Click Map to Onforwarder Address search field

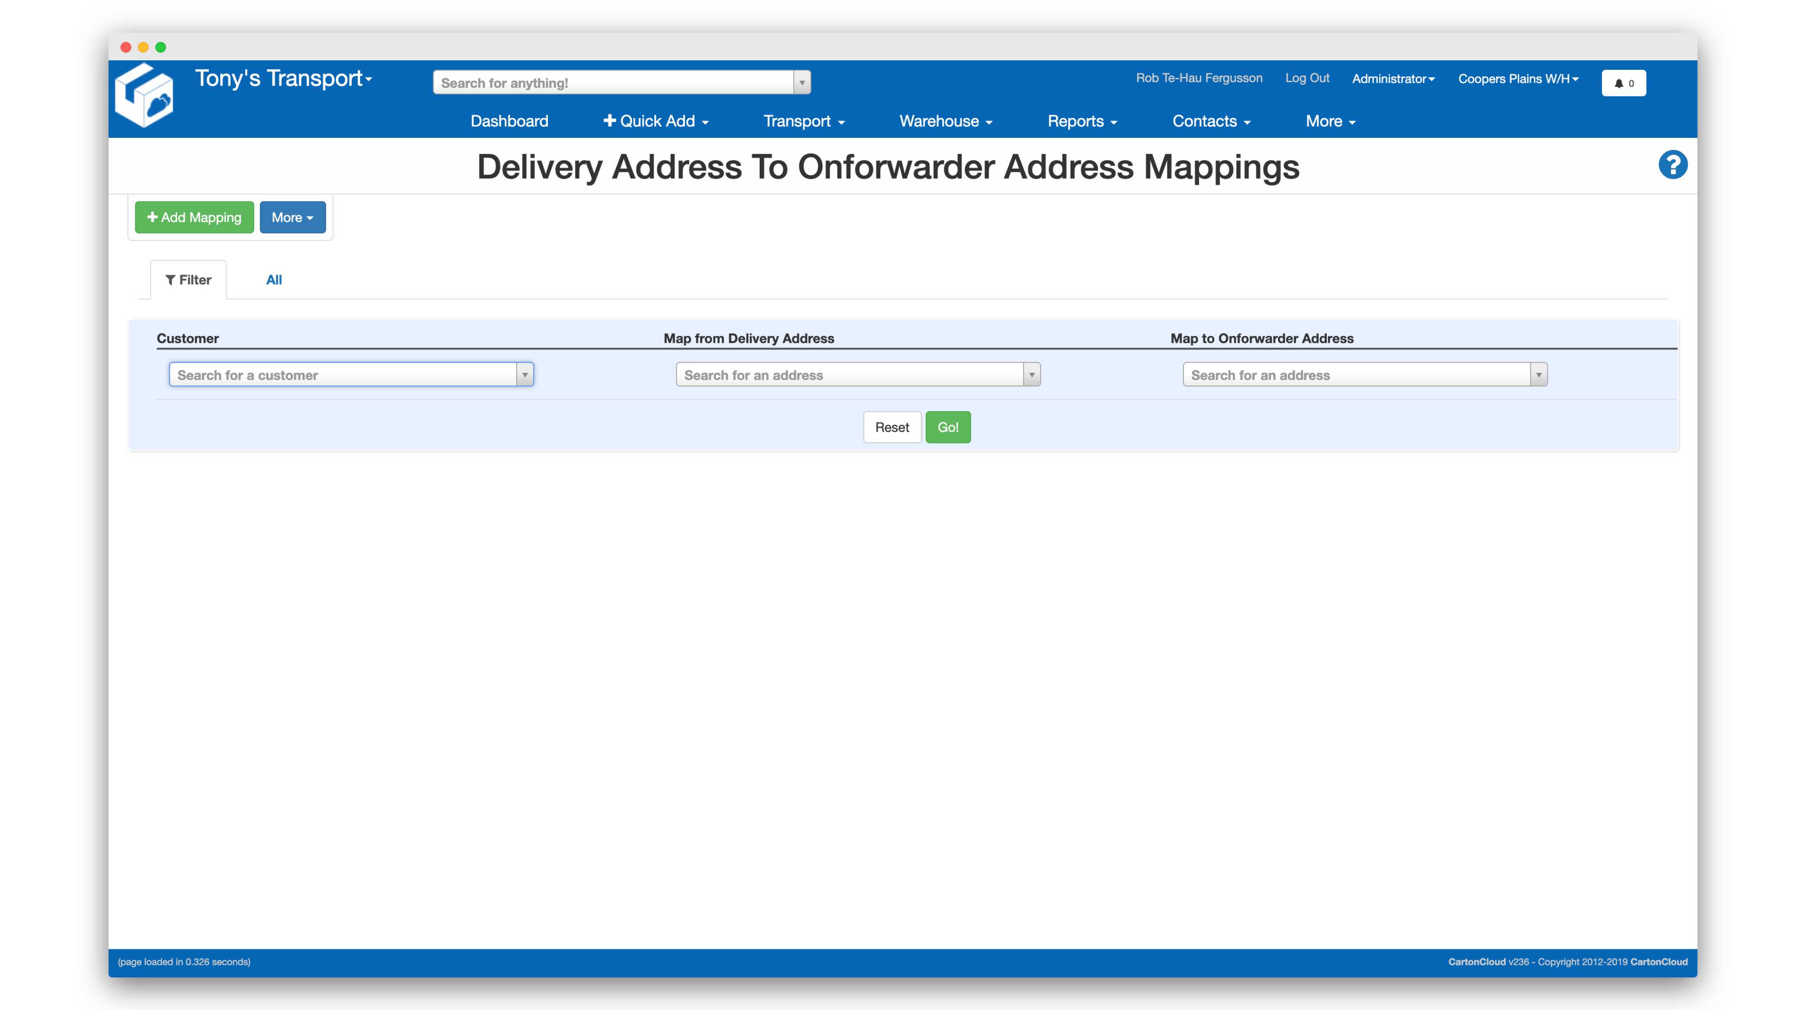1356,375
